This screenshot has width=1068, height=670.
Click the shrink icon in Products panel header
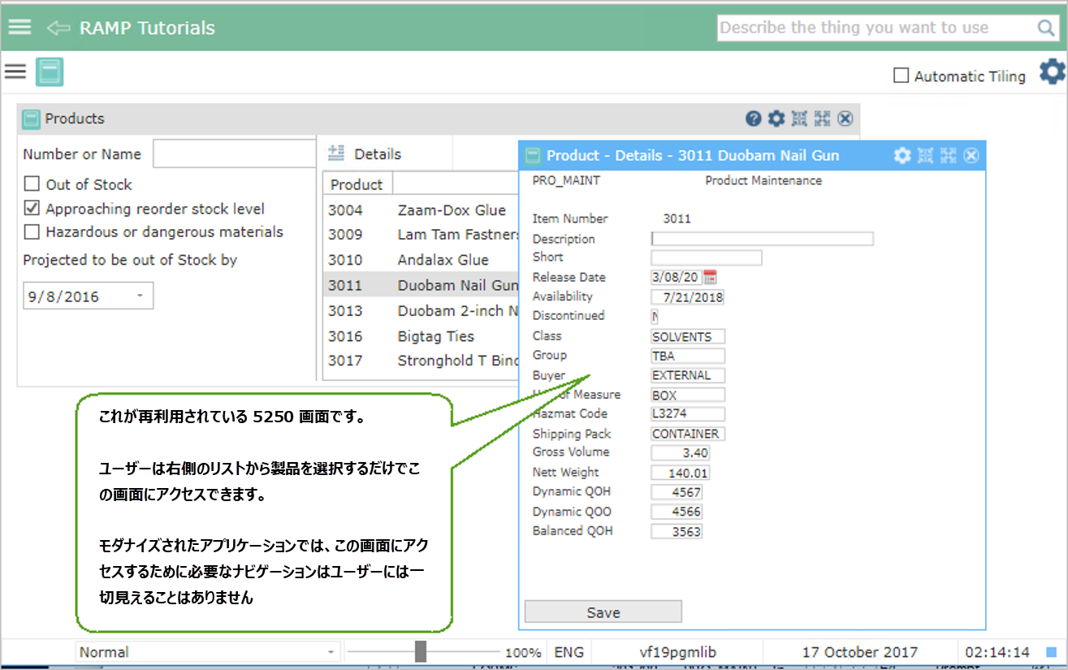(799, 119)
